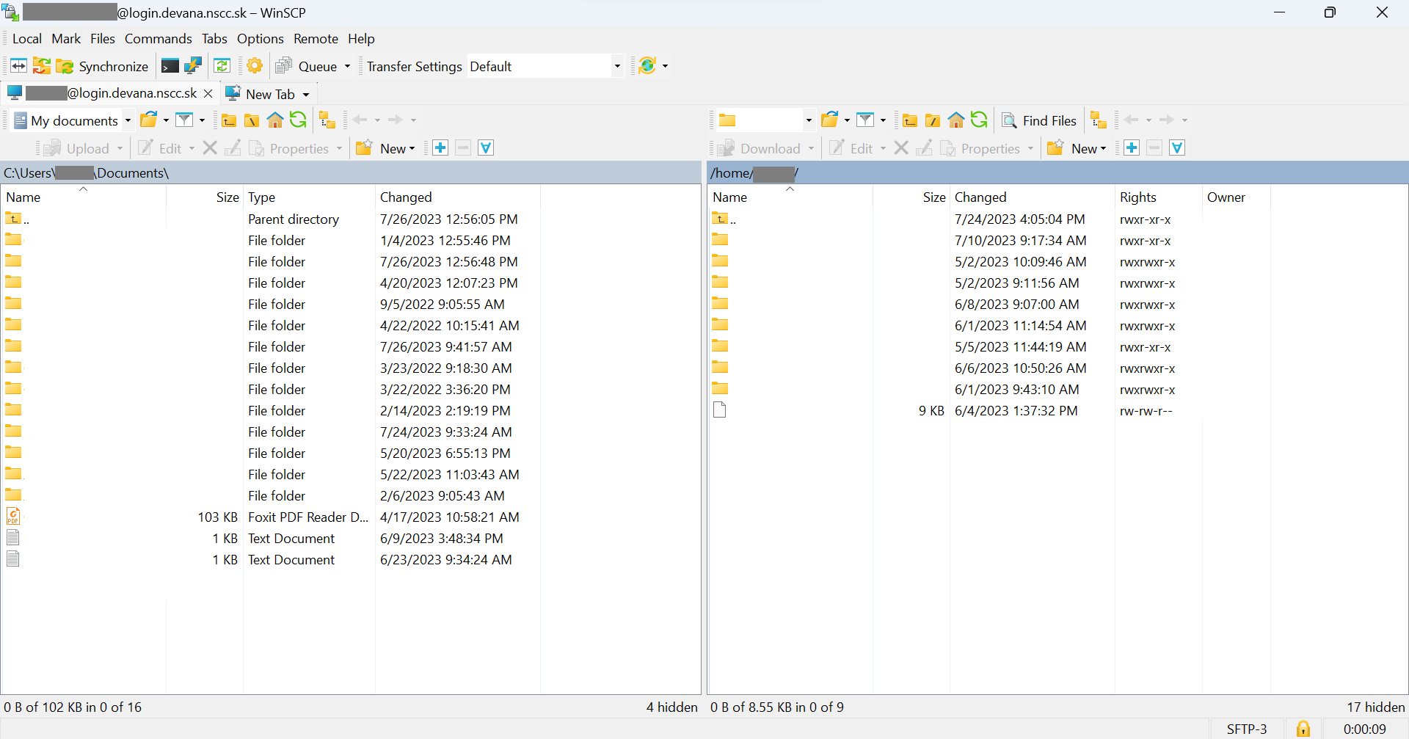Open the Commands menu
Image resolution: width=1409 pixels, height=739 pixels.
point(158,39)
